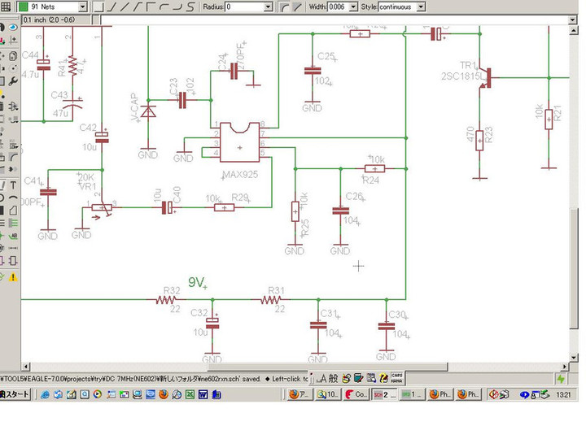Switch to the Excel taskbar icon
The image size is (586, 439).
190,394
